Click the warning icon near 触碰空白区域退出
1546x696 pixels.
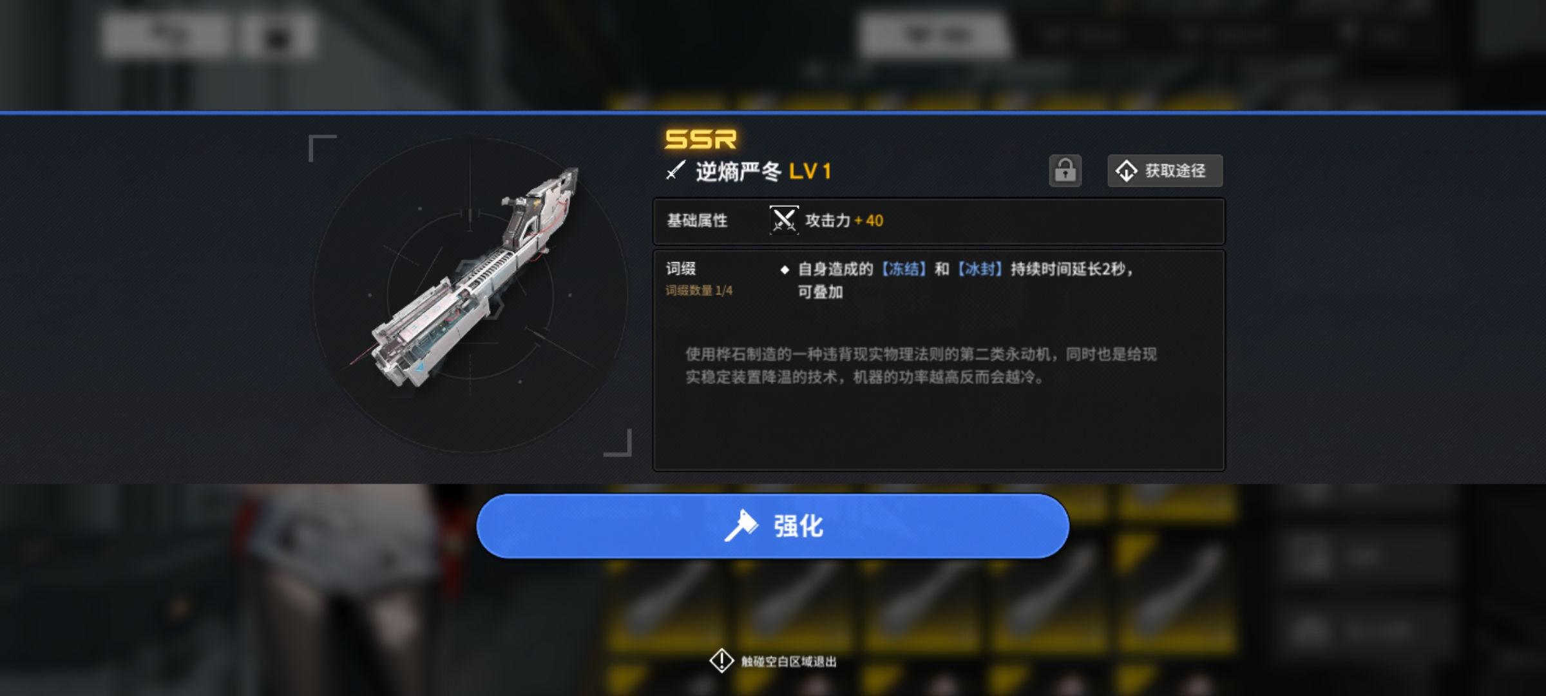[x=721, y=661]
